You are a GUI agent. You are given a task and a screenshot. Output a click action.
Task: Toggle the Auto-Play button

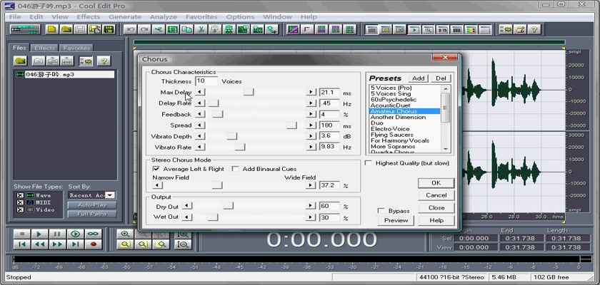(x=92, y=205)
